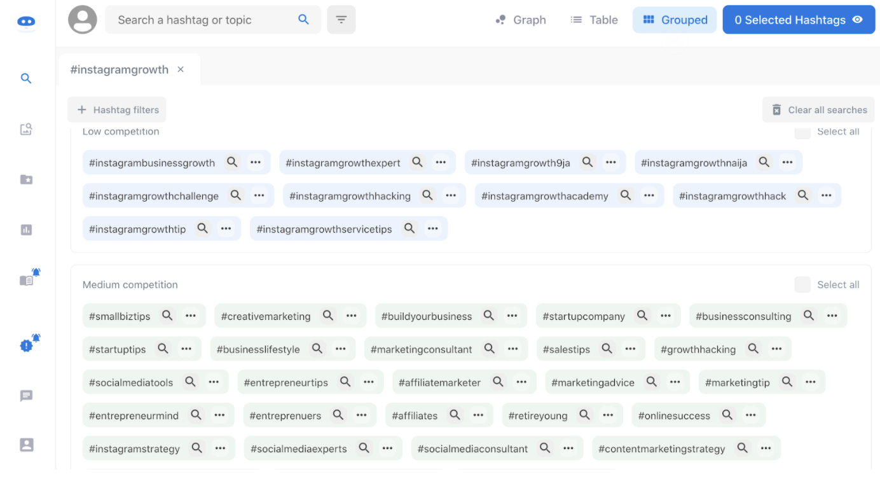Search related tags for #instagramgrowth9ja
This screenshot has height=486, width=880.
pyautogui.click(x=588, y=162)
